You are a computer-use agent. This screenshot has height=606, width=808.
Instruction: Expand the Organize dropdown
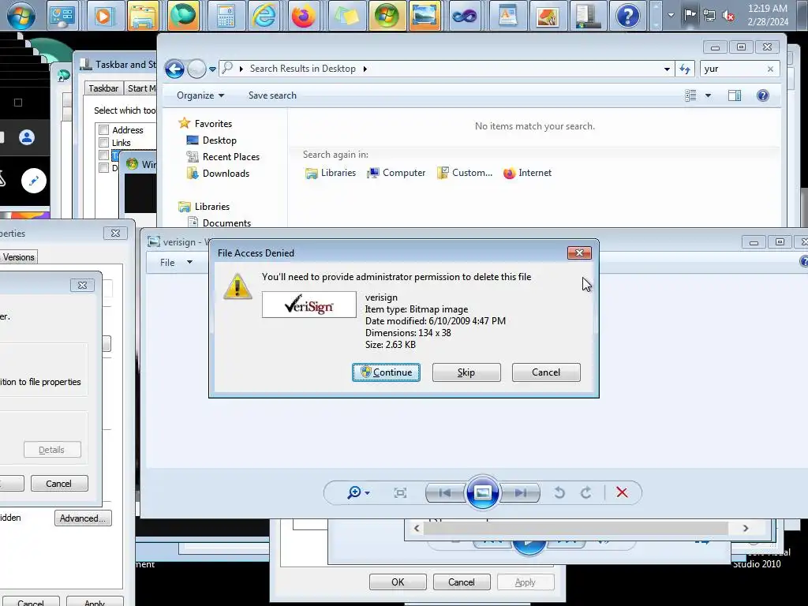point(200,95)
